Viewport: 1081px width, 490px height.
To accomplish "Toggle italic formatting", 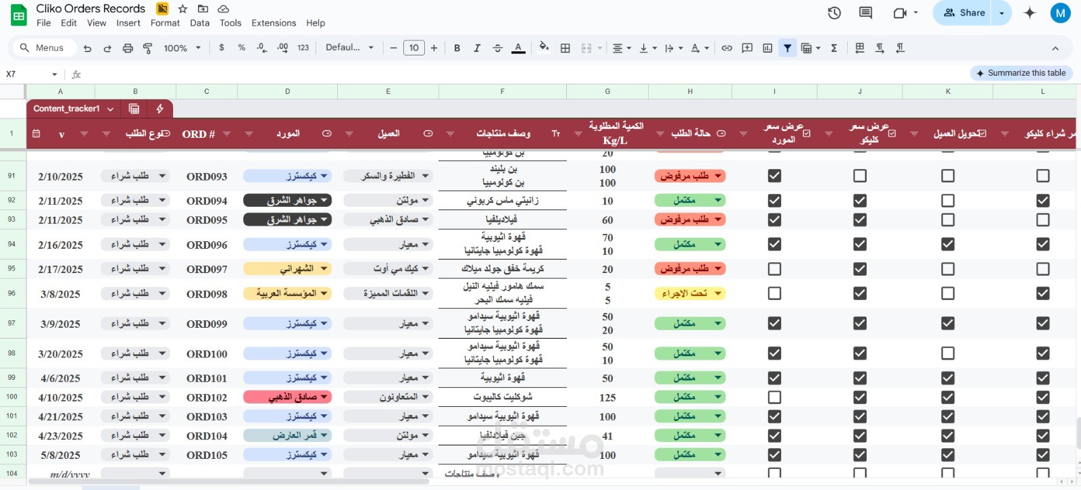I will point(477,48).
